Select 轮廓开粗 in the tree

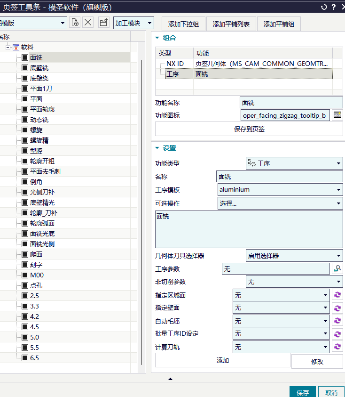42,161
